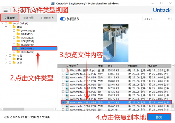Switch to the 已删除列表 tab
Screen dimensions: 175x123
48,18
